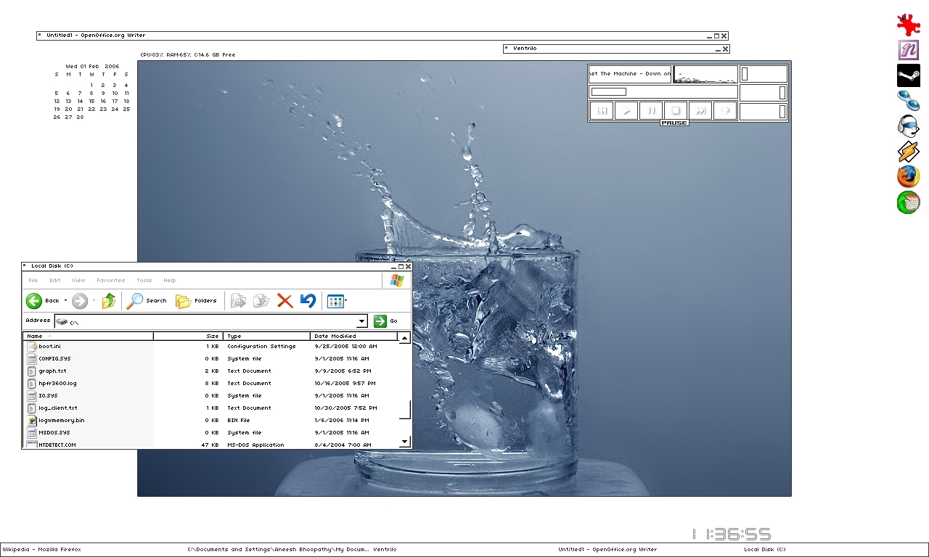Expand the Address bar dropdown arrow
The height and width of the screenshot is (557, 929).
tap(361, 321)
